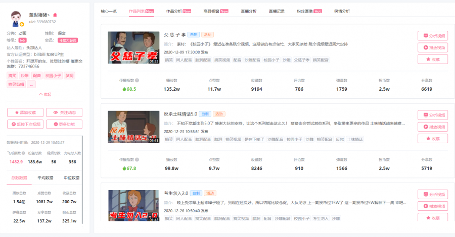The image size is (455, 237).
Task: Click the 监控下次视频 button
Action: [x=25, y=124]
